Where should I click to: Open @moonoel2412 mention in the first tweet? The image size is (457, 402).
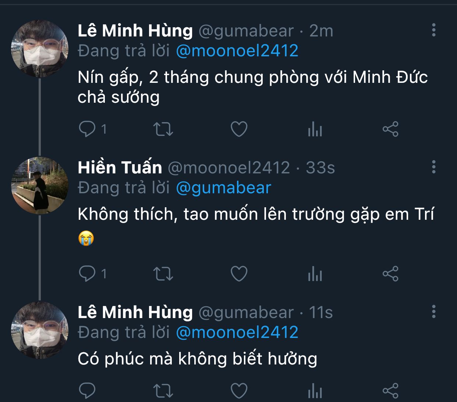237,51
